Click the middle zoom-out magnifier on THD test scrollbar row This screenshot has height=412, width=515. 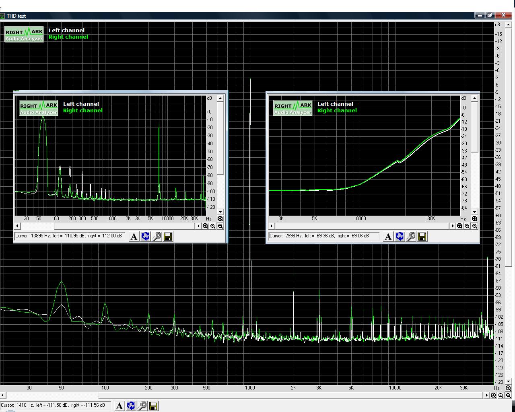[501, 396]
